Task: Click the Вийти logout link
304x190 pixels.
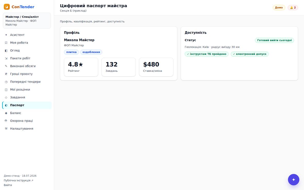Action: click(x=8, y=185)
